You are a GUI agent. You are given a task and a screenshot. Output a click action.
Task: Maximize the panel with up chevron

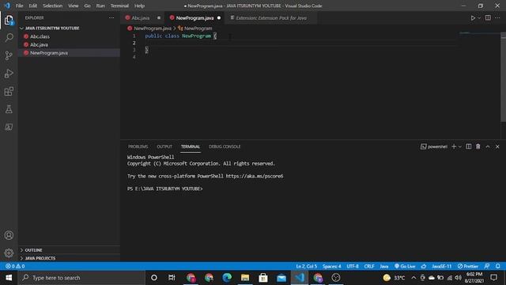coord(488,146)
